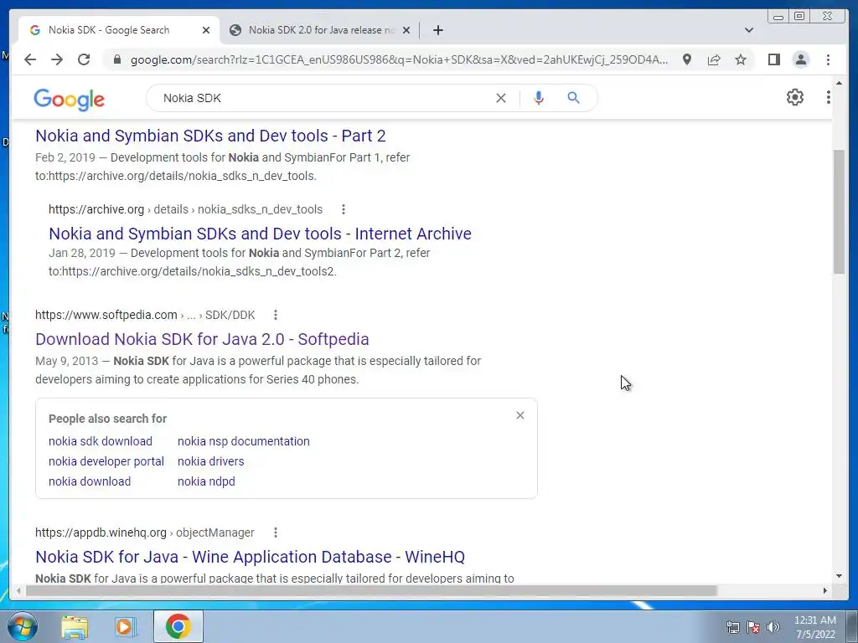Open Chrome three-dot menu
Image resolution: width=858 pixels, height=643 pixels.
[x=828, y=59]
